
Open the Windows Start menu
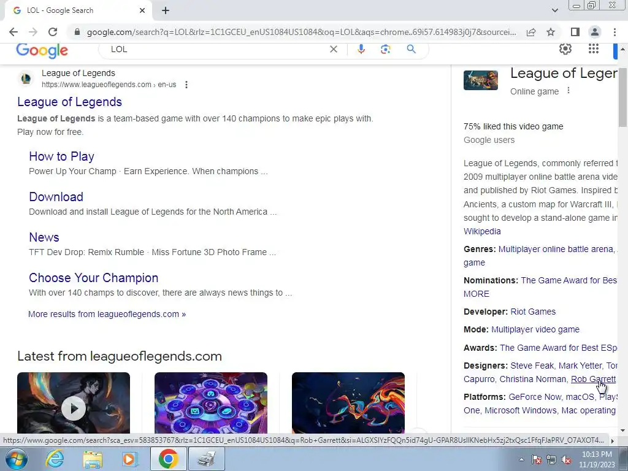17,459
